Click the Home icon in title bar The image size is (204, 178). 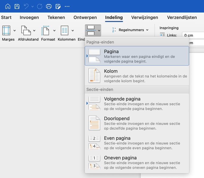(8, 6)
